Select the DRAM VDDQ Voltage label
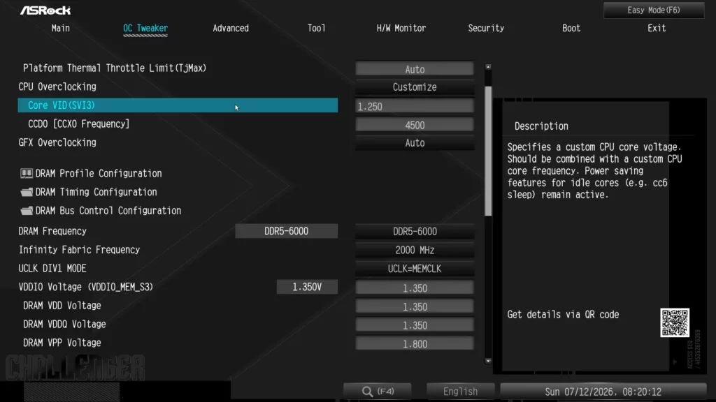This screenshot has width=716, height=402. coord(64,325)
